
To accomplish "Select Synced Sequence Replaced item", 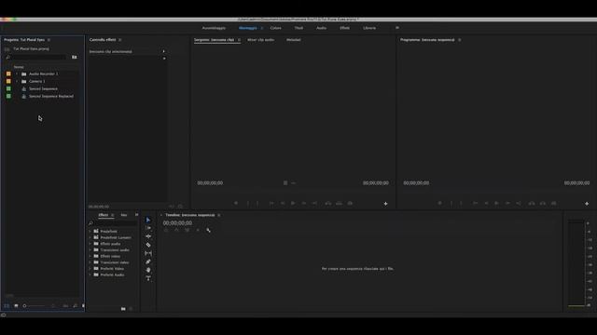I will (51, 97).
